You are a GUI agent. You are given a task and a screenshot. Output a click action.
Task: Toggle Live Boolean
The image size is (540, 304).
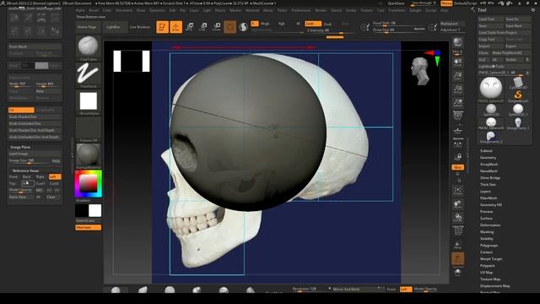(x=140, y=27)
